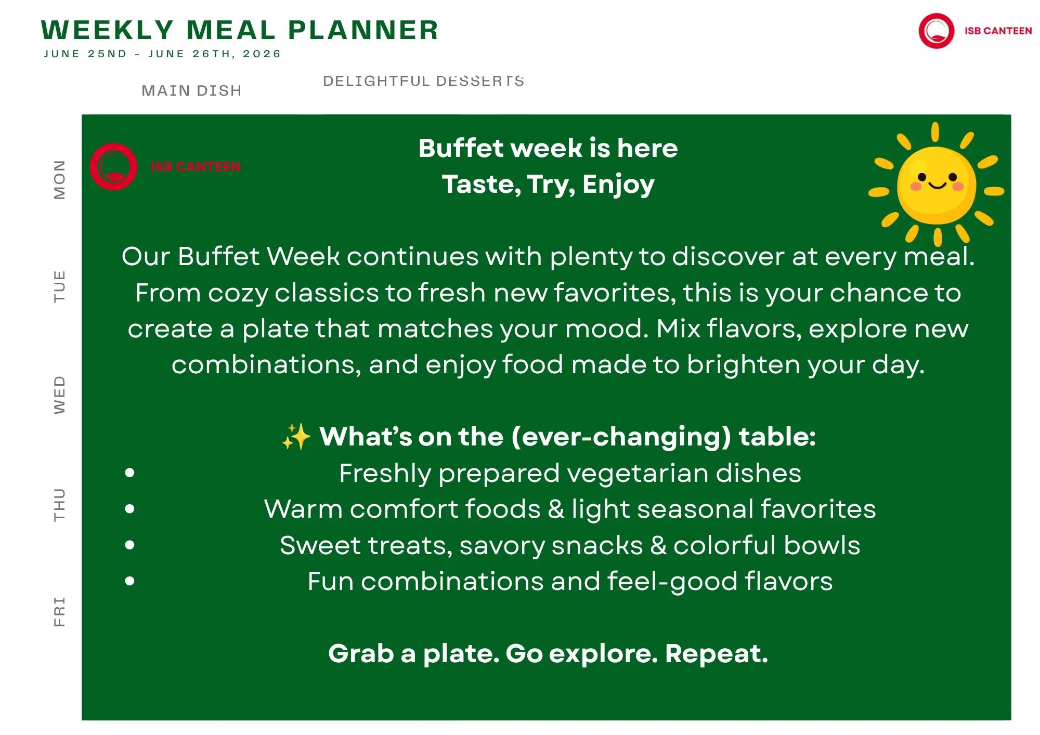This screenshot has width=1040, height=735.
Task: Click the WED day label
Action: tap(60, 395)
